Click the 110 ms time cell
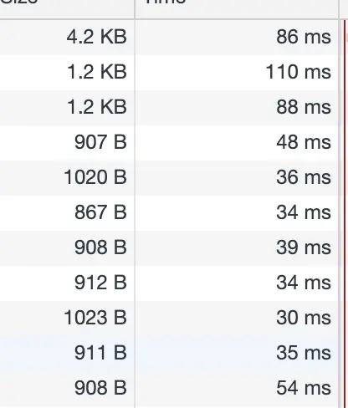Image resolution: width=348 pixels, height=408 pixels. click(237, 72)
